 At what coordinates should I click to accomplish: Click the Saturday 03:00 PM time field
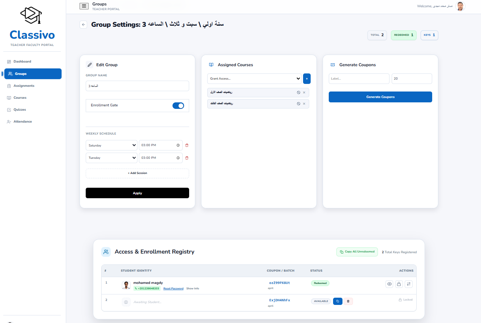coord(161,145)
